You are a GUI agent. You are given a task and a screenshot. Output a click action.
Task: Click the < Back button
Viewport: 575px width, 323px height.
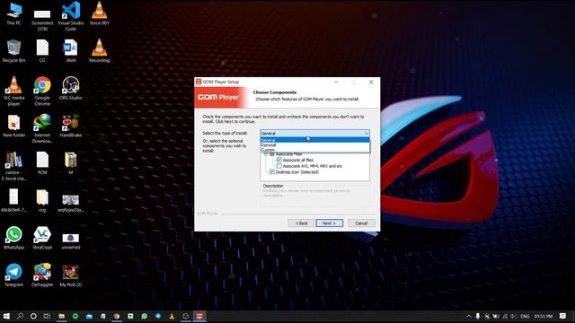pyautogui.click(x=302, y=223)
